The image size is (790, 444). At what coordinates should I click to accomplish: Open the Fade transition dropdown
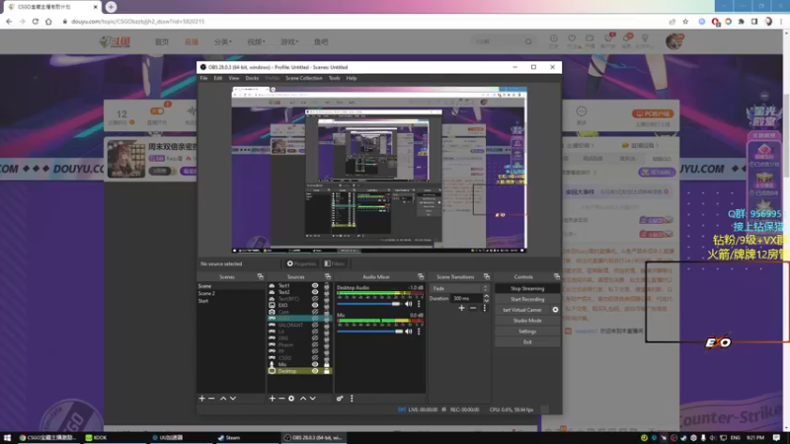459,288
